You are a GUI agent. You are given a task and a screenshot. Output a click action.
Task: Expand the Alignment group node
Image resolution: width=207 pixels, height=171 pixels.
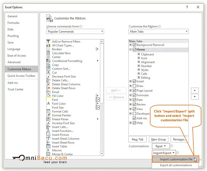tap(139, 62)
